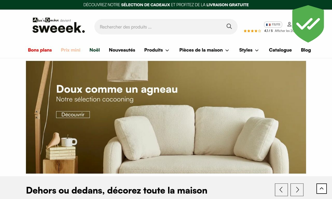Image resolution: width=332 pixels, height=199 pixels.
Task: Open the Noël menu item
Action: point(95,50)
